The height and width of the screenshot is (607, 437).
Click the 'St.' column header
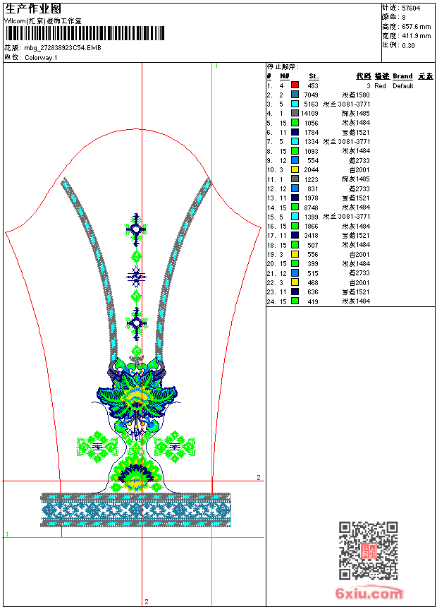click(314, 76)
